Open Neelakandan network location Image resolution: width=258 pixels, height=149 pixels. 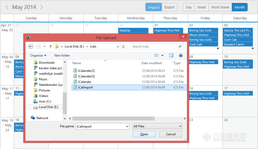click(48, 85)
